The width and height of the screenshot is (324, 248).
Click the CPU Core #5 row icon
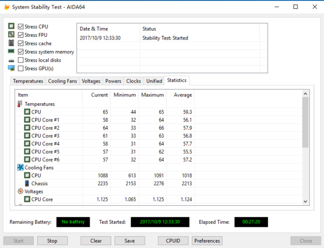27,151
